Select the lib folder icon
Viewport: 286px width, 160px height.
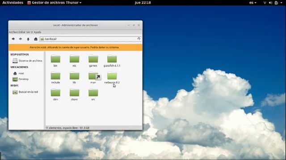[x=75, y=76]
